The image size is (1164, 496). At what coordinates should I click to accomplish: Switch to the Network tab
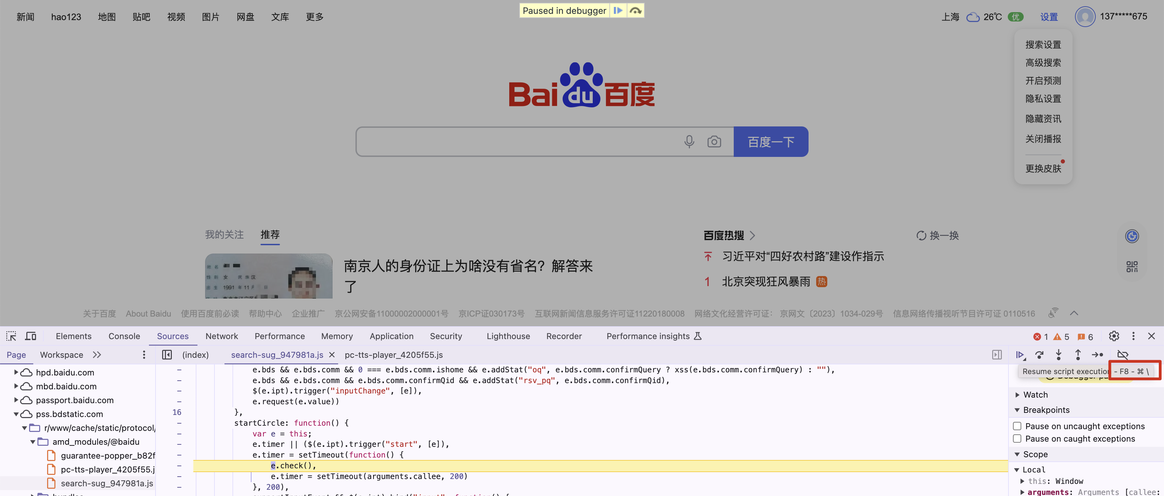pos(221,336)
